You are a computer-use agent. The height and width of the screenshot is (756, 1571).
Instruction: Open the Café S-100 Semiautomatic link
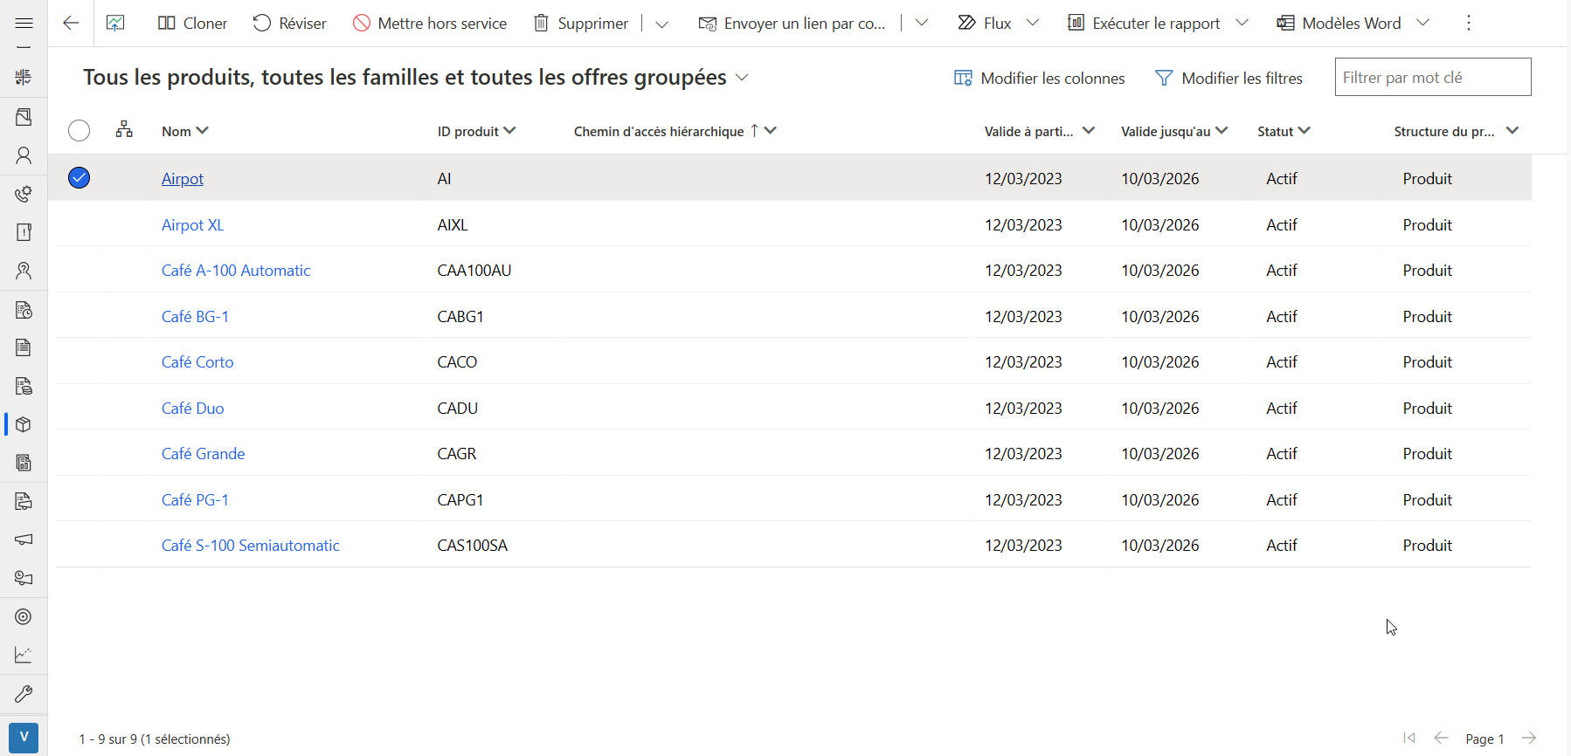pyautogui.click(x=251, y=546)
